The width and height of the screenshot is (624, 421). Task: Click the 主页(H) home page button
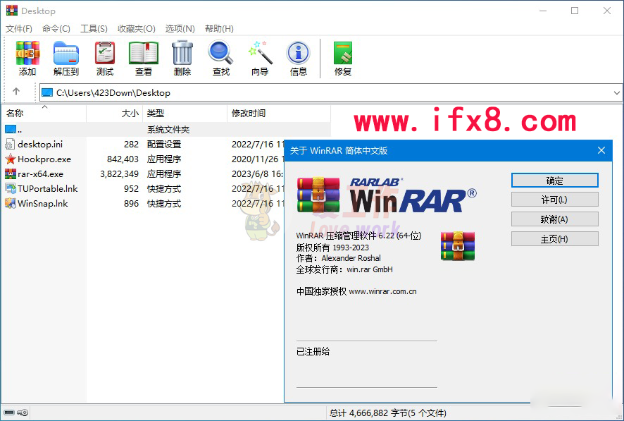555,239
